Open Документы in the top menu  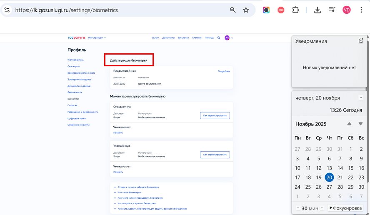pos(168,38)
